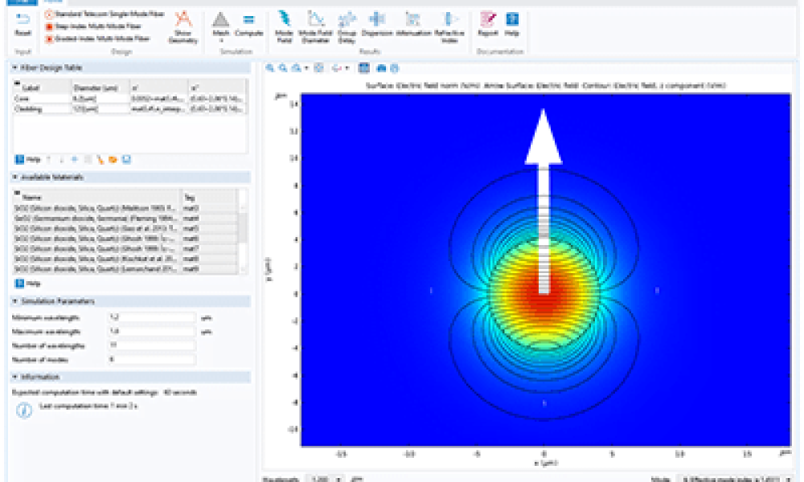The image size is (804, 482).
Task: Click the Cladding diameter cell
Action: pyautogui.click(x=100, y=108)
